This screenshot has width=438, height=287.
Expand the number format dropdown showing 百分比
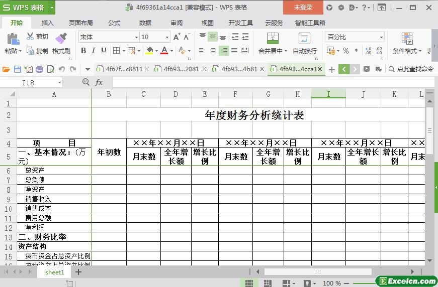381,37
